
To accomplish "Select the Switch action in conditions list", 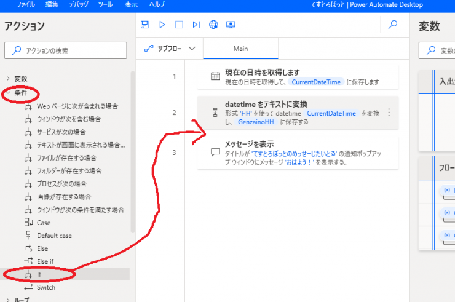I will (45, 287).
